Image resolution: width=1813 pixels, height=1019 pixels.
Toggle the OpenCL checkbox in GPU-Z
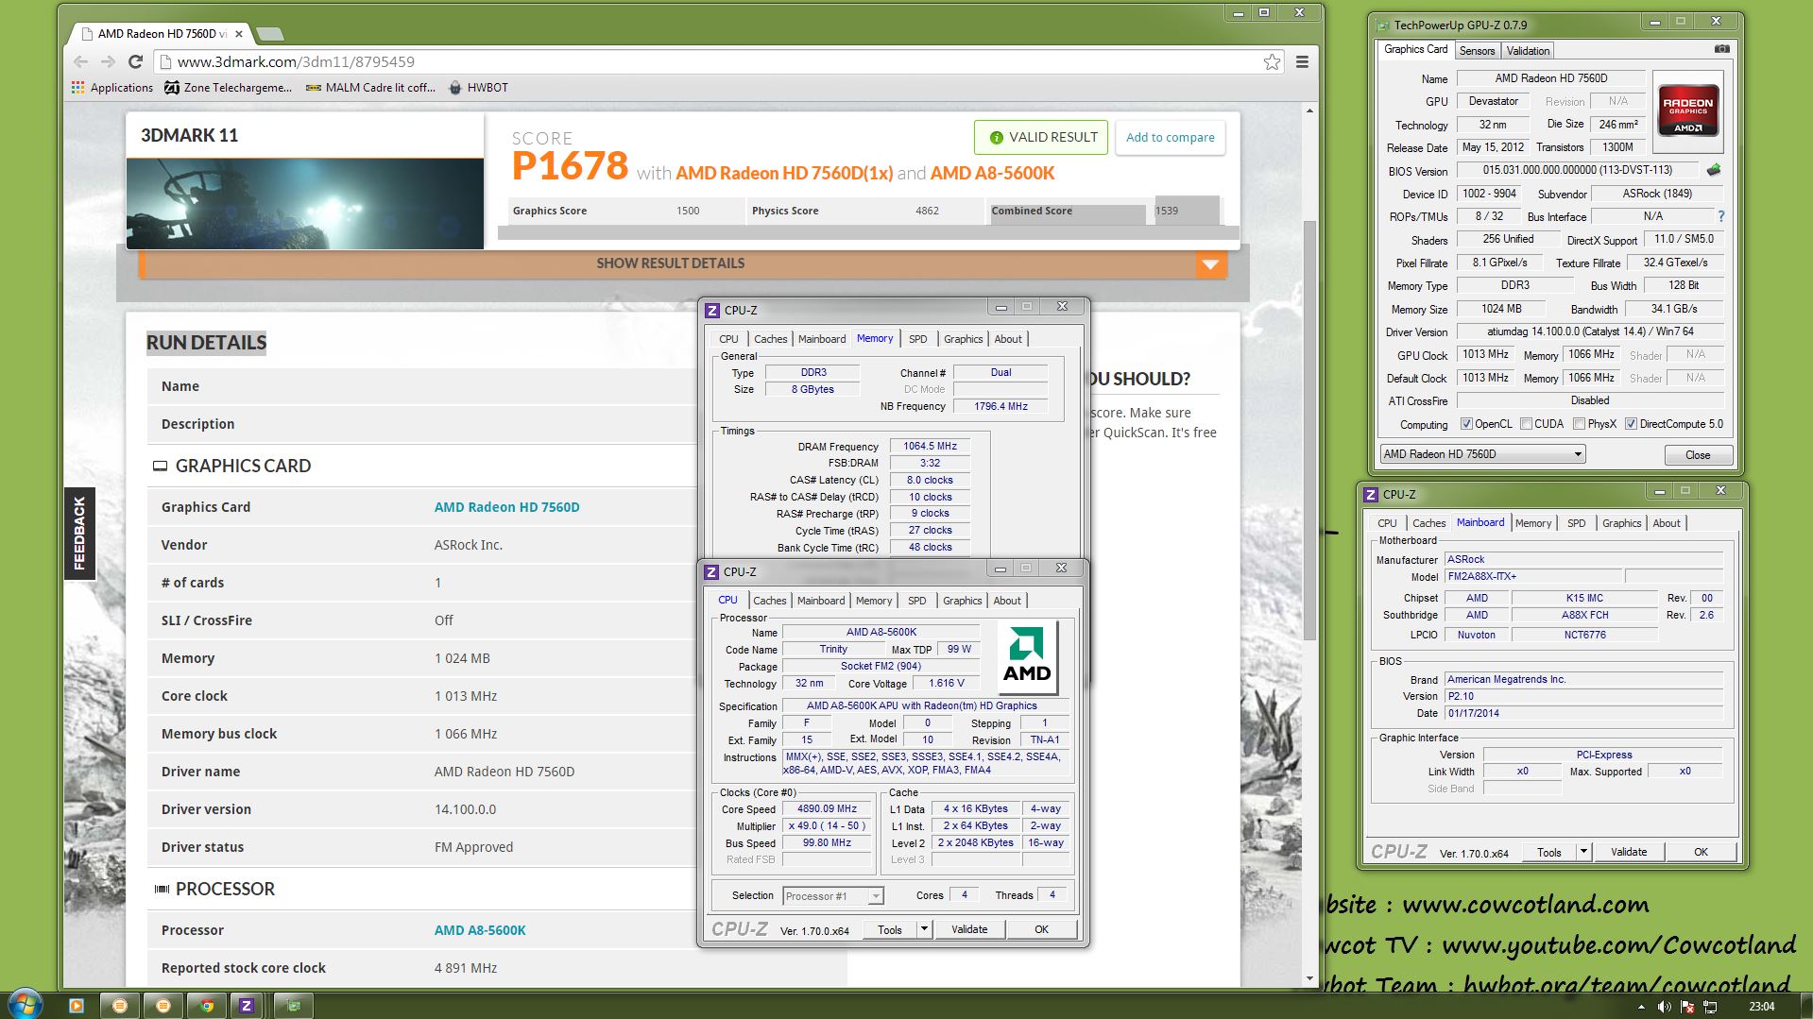tap(1466, 424)
